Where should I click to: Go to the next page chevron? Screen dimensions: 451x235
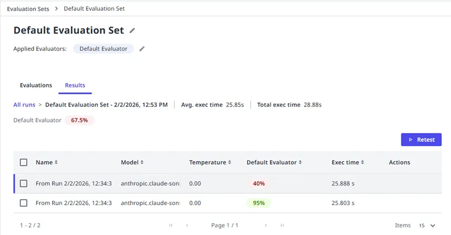pos(266,225)
